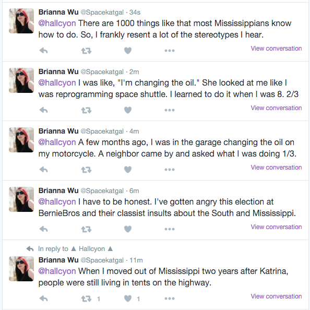Viewport: 310px width, 310px height.
Task: Click avatar on the 34s tweet
Action: [x=21, y=21]
